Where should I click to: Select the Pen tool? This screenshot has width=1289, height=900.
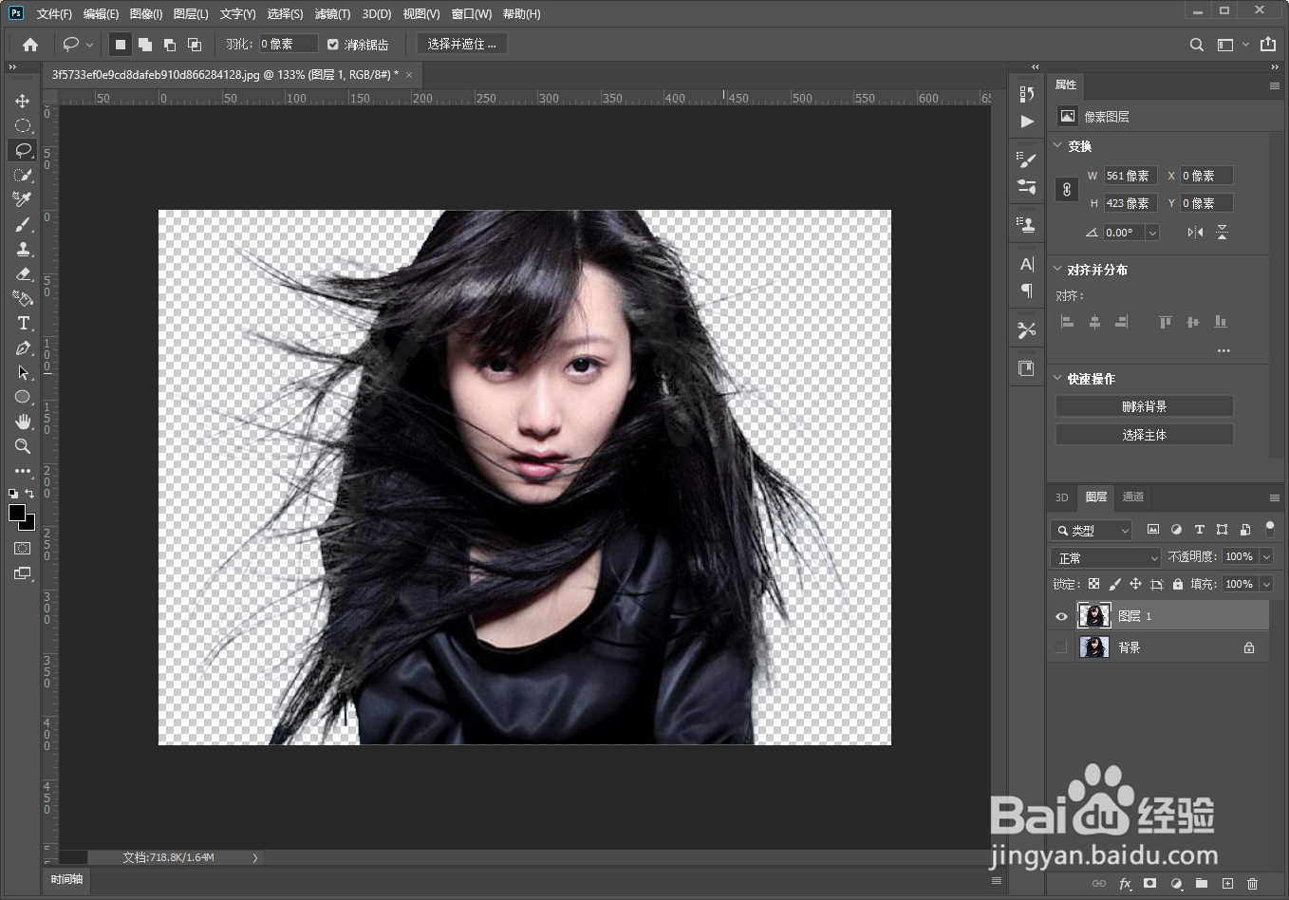(x=23, y=347)
